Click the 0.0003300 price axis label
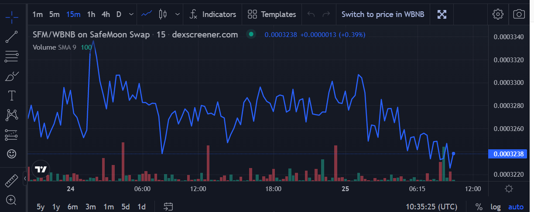The height and width of the screenshot is (212, 534). 508,82
